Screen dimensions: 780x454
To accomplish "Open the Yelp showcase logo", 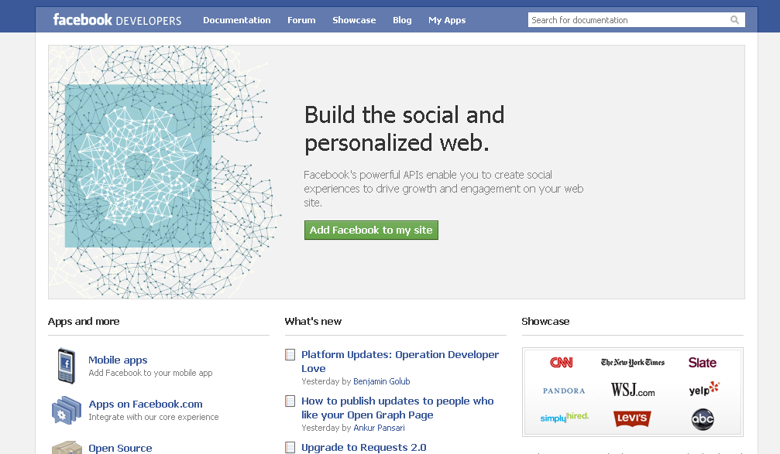I will click(703, 389).
